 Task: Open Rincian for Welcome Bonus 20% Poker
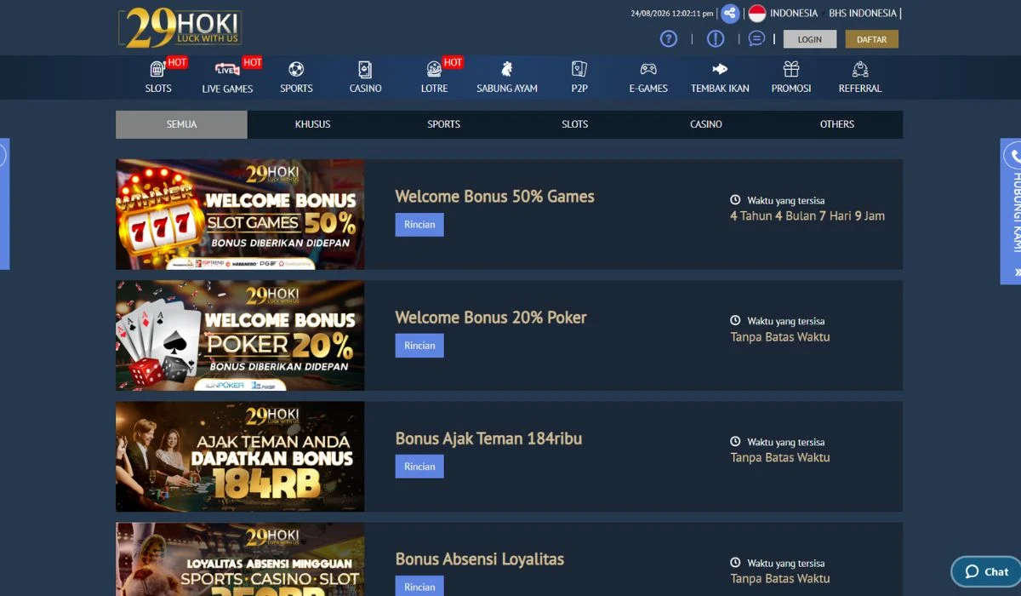click(419, 346)
